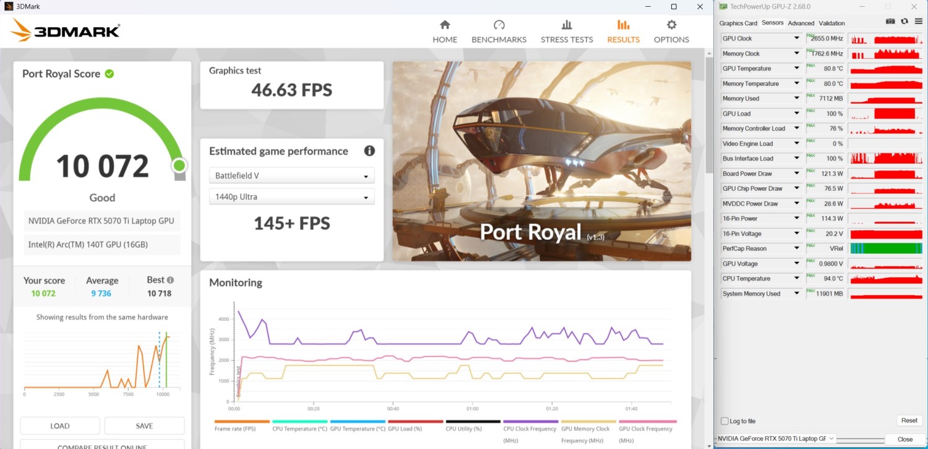Open the Advanced tab in GPU-Z
The width and height of the screenshot is (928, 449).
(x=801, y=23)
